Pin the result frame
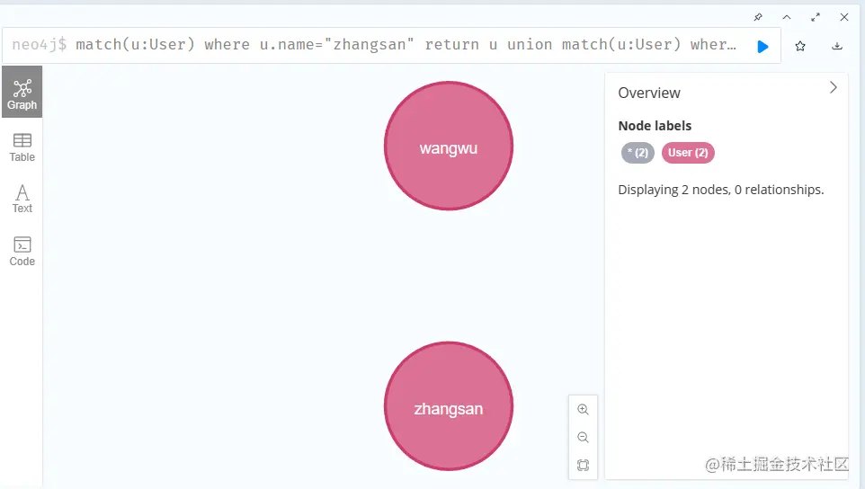The height and width of the screenshot is (489, 865). (758, 17)
